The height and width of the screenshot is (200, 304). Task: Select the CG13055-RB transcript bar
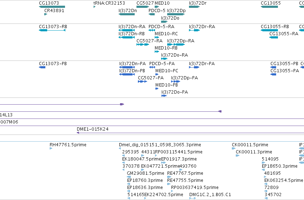pyautogui.click(x=269, y=30)
